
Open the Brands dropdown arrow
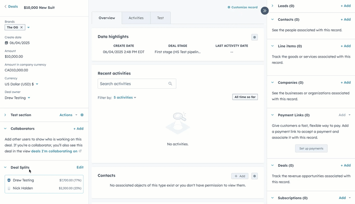[28, 27]
